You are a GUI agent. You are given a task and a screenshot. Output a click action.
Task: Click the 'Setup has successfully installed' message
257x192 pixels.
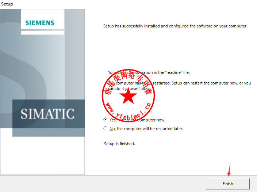(x=175, y=26)
